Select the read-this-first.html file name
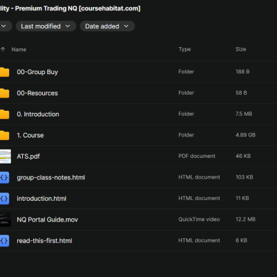 44,241
